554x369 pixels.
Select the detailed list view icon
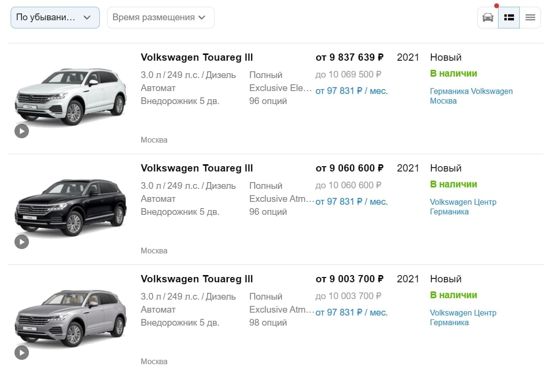point(509,17)
